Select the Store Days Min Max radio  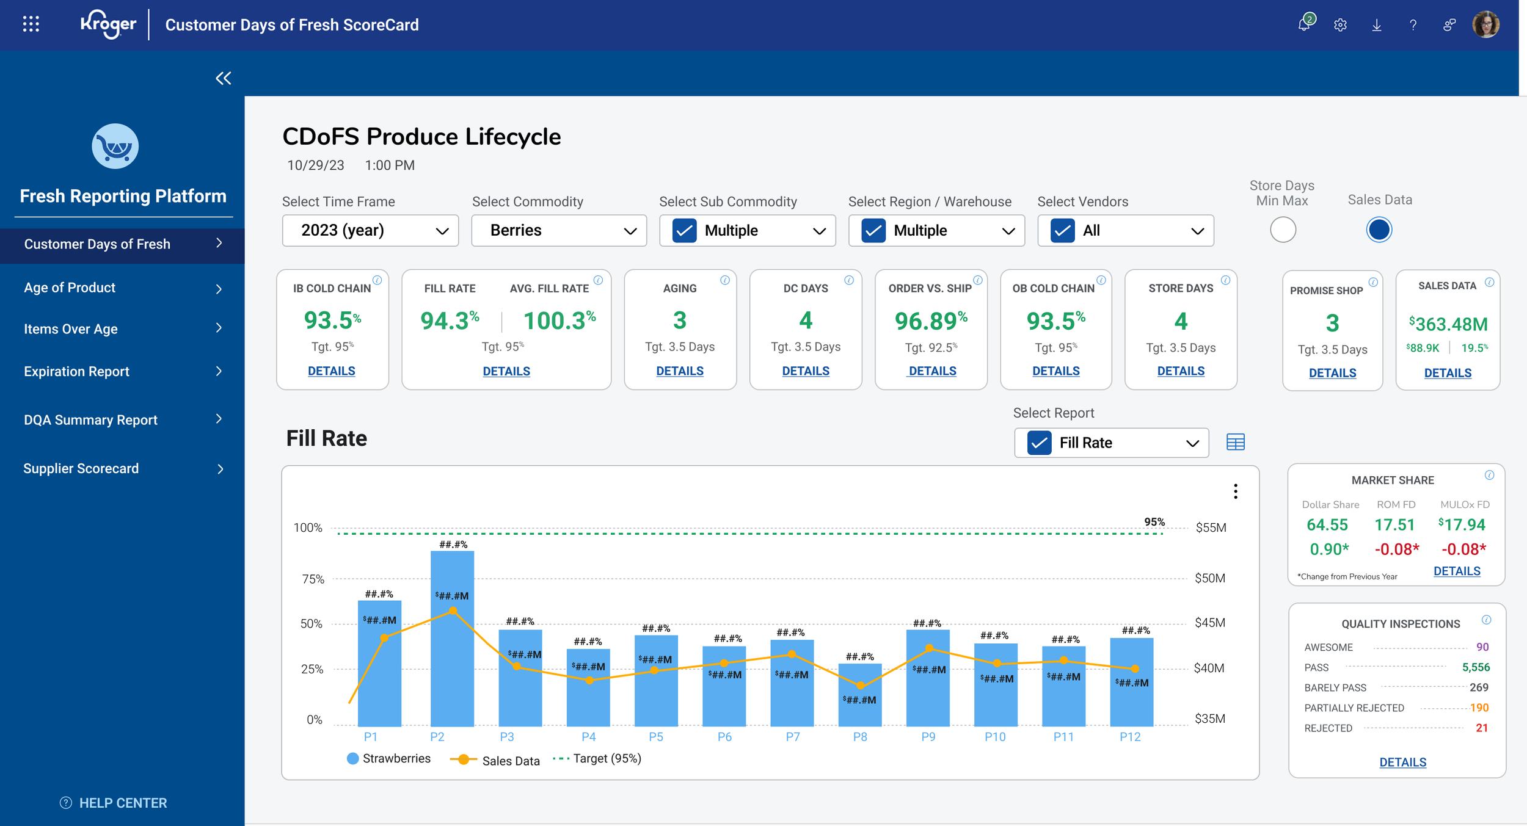click(x=1283, y=230)
